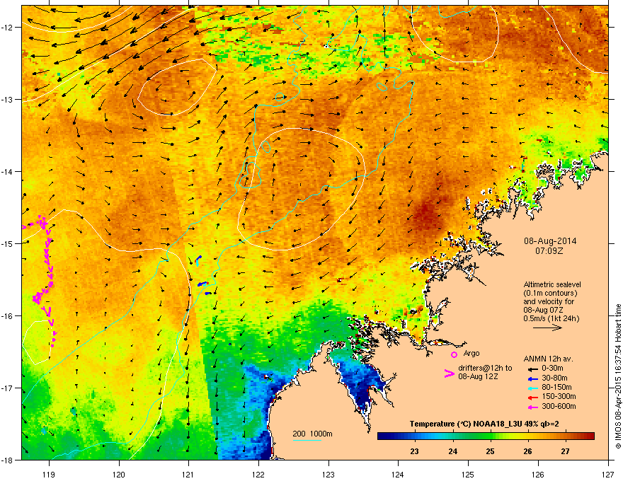Click longitude axis label 123
This screenshot has height=481, width=623.
click(x=328, y=474)
